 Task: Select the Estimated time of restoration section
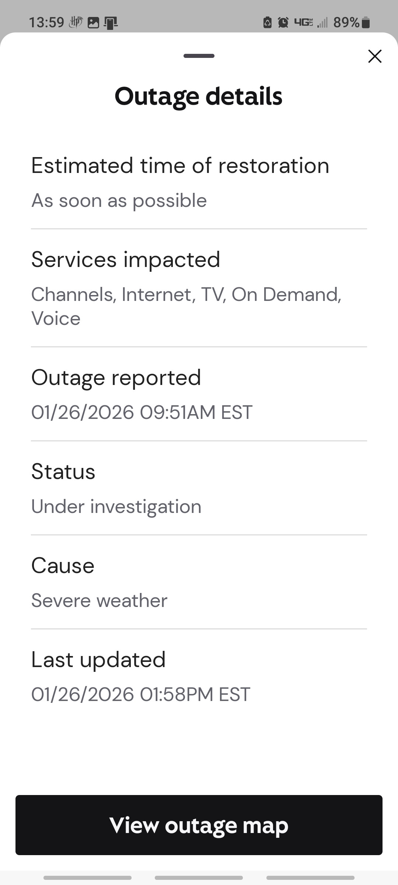point(180,165)
